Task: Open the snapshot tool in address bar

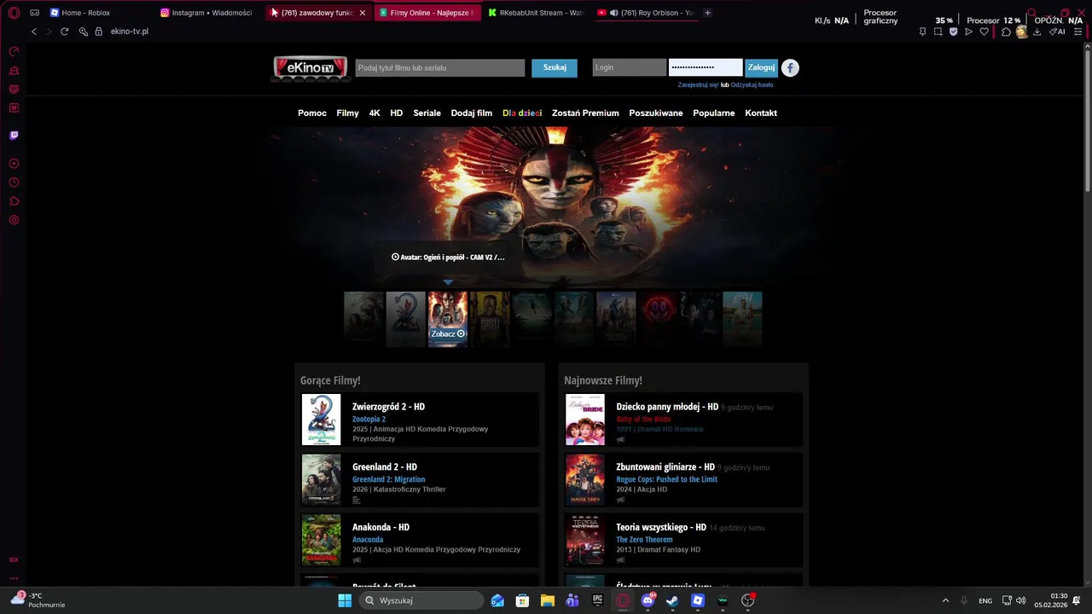Action: point(938,32)
